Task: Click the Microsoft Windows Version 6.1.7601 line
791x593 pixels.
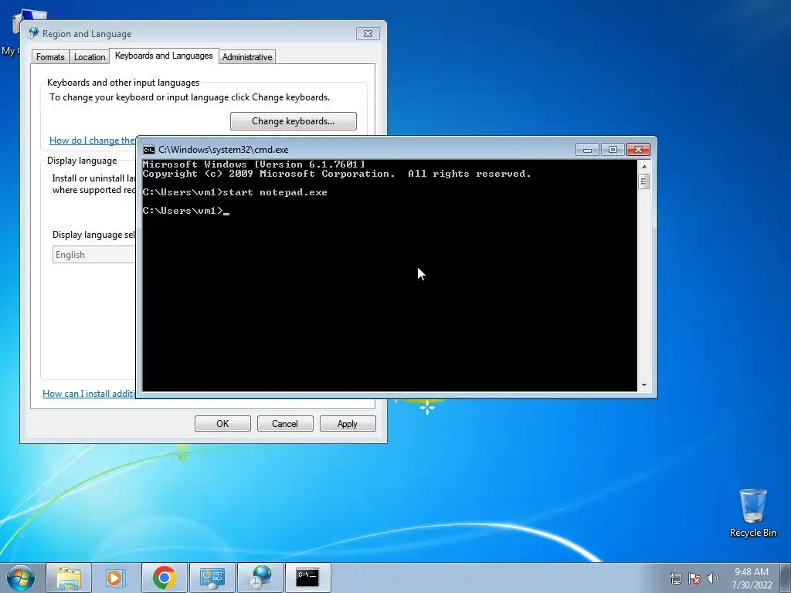Action: tap(253, 164)
